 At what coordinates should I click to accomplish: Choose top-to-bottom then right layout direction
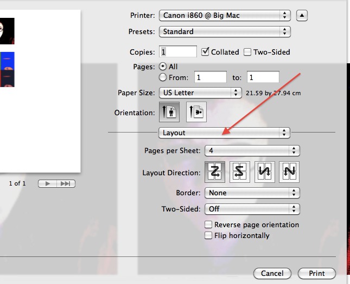pos(264,172)
